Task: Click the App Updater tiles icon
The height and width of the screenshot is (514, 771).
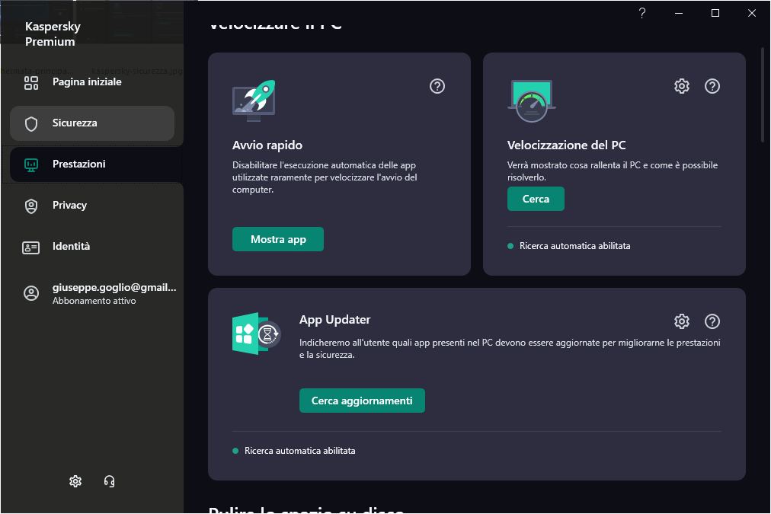Action: pos(256,334)
